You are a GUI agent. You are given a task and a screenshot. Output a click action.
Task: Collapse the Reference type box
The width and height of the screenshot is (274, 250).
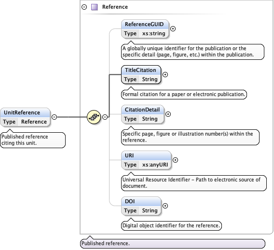(84, 7)
